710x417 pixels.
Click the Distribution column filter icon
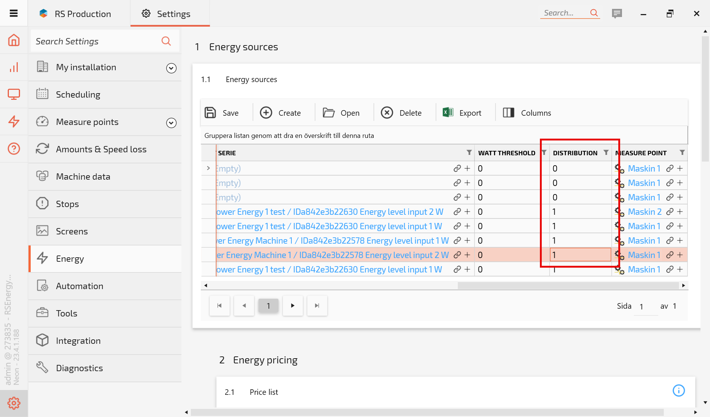[606, 153]
